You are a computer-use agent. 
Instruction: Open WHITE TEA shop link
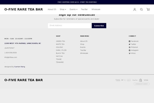60,44
